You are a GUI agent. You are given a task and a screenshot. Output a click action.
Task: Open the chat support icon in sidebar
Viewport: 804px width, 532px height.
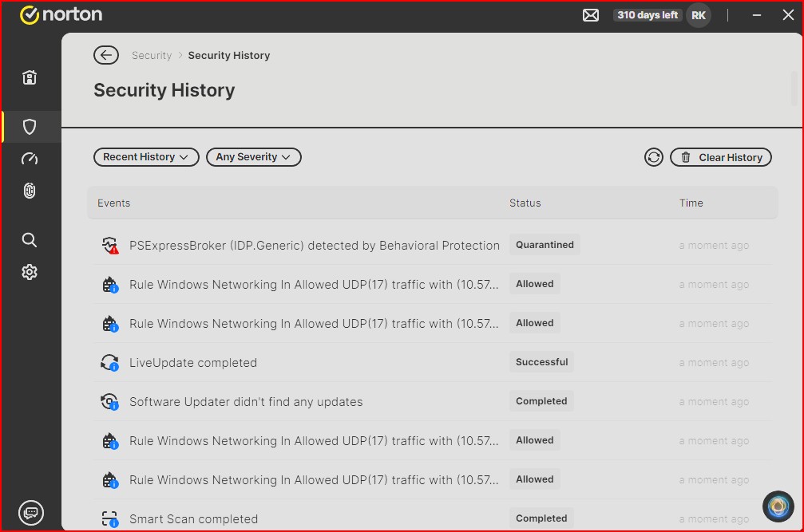[31, 513]
